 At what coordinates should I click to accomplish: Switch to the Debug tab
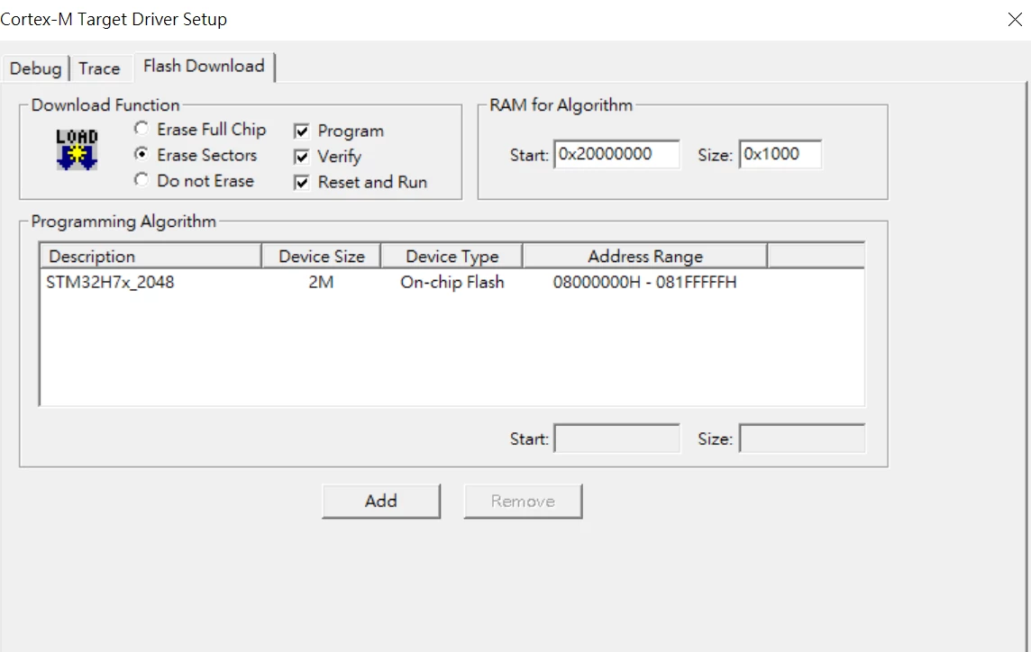[x=35, y=68]
